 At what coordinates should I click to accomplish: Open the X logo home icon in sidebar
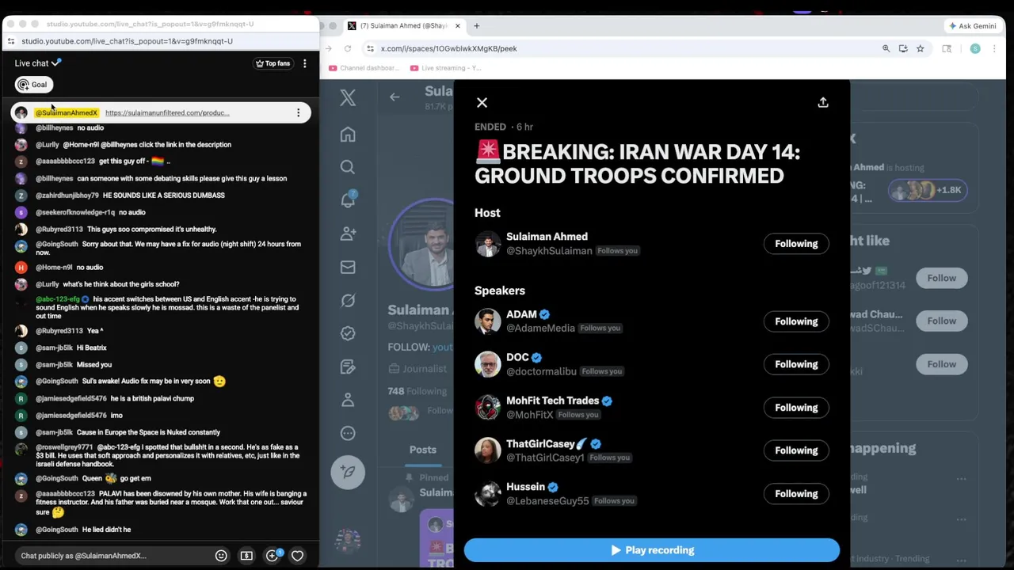tap(348, 97)
